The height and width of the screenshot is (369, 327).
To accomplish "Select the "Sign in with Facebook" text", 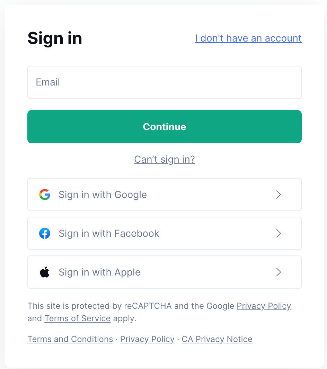I will [x=109, y=233].
